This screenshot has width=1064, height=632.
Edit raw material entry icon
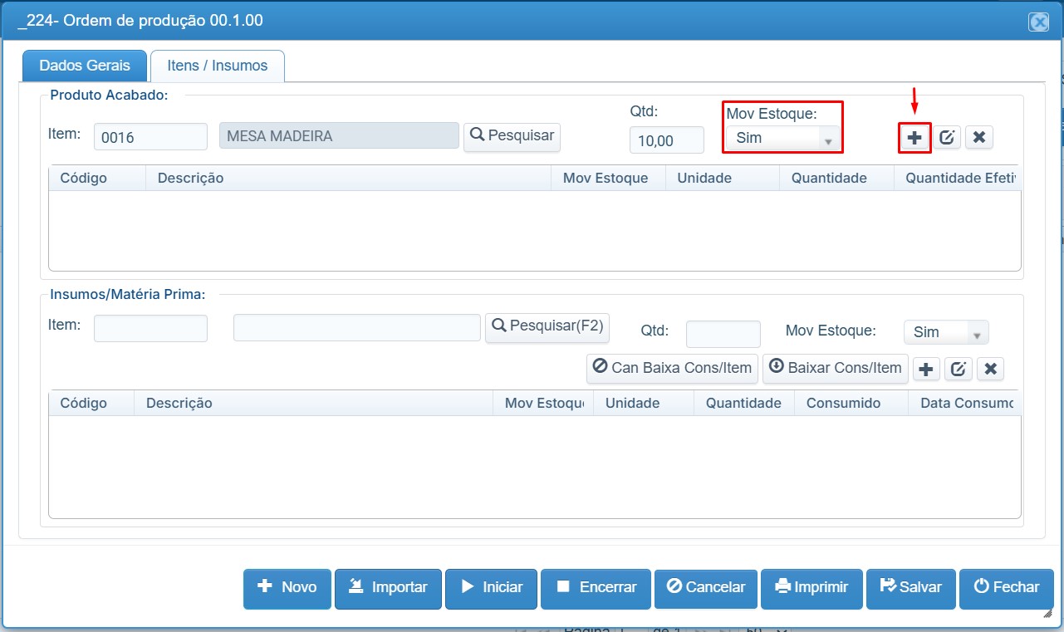959,369
